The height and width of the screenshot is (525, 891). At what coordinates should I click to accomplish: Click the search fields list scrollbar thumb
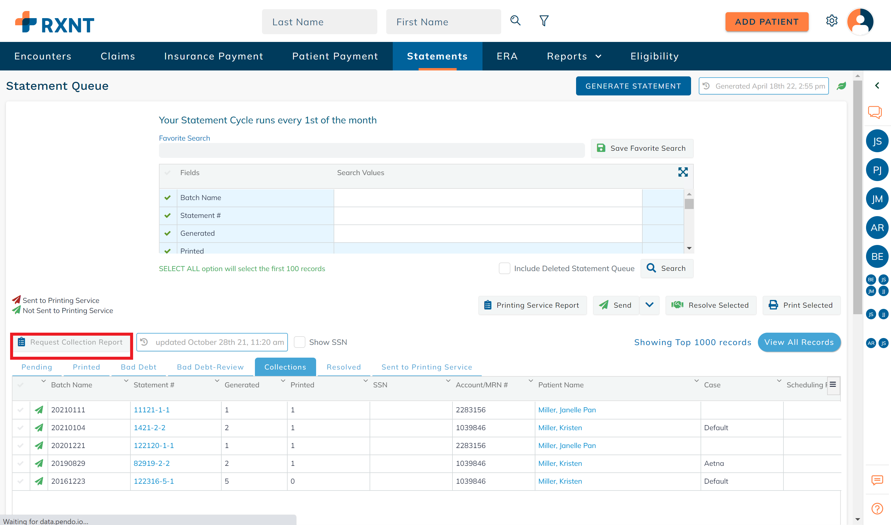pos(689,204)
